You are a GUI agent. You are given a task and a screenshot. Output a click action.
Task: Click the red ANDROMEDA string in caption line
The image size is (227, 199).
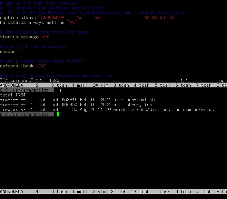(x=53, y=18)
